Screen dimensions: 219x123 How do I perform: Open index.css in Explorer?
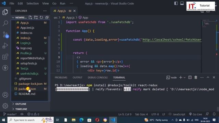click(26, 33)
